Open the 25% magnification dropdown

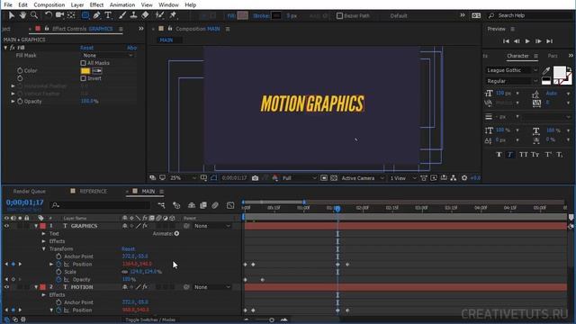pos(183,178)
